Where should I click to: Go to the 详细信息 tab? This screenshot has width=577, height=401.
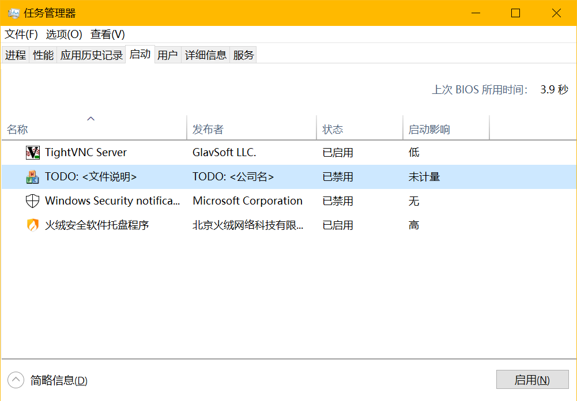[x=206, y=55]
